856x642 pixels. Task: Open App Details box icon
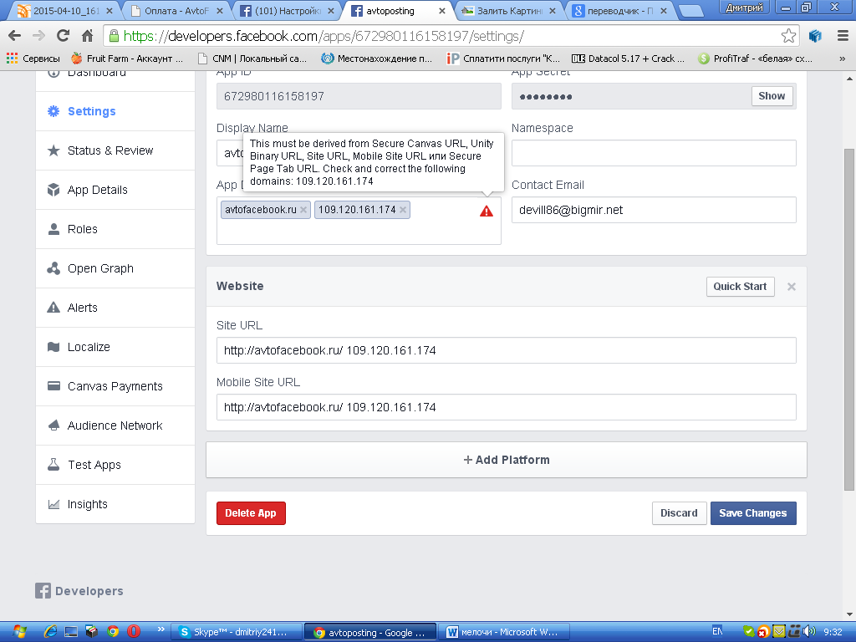click(x=53, y=190)
